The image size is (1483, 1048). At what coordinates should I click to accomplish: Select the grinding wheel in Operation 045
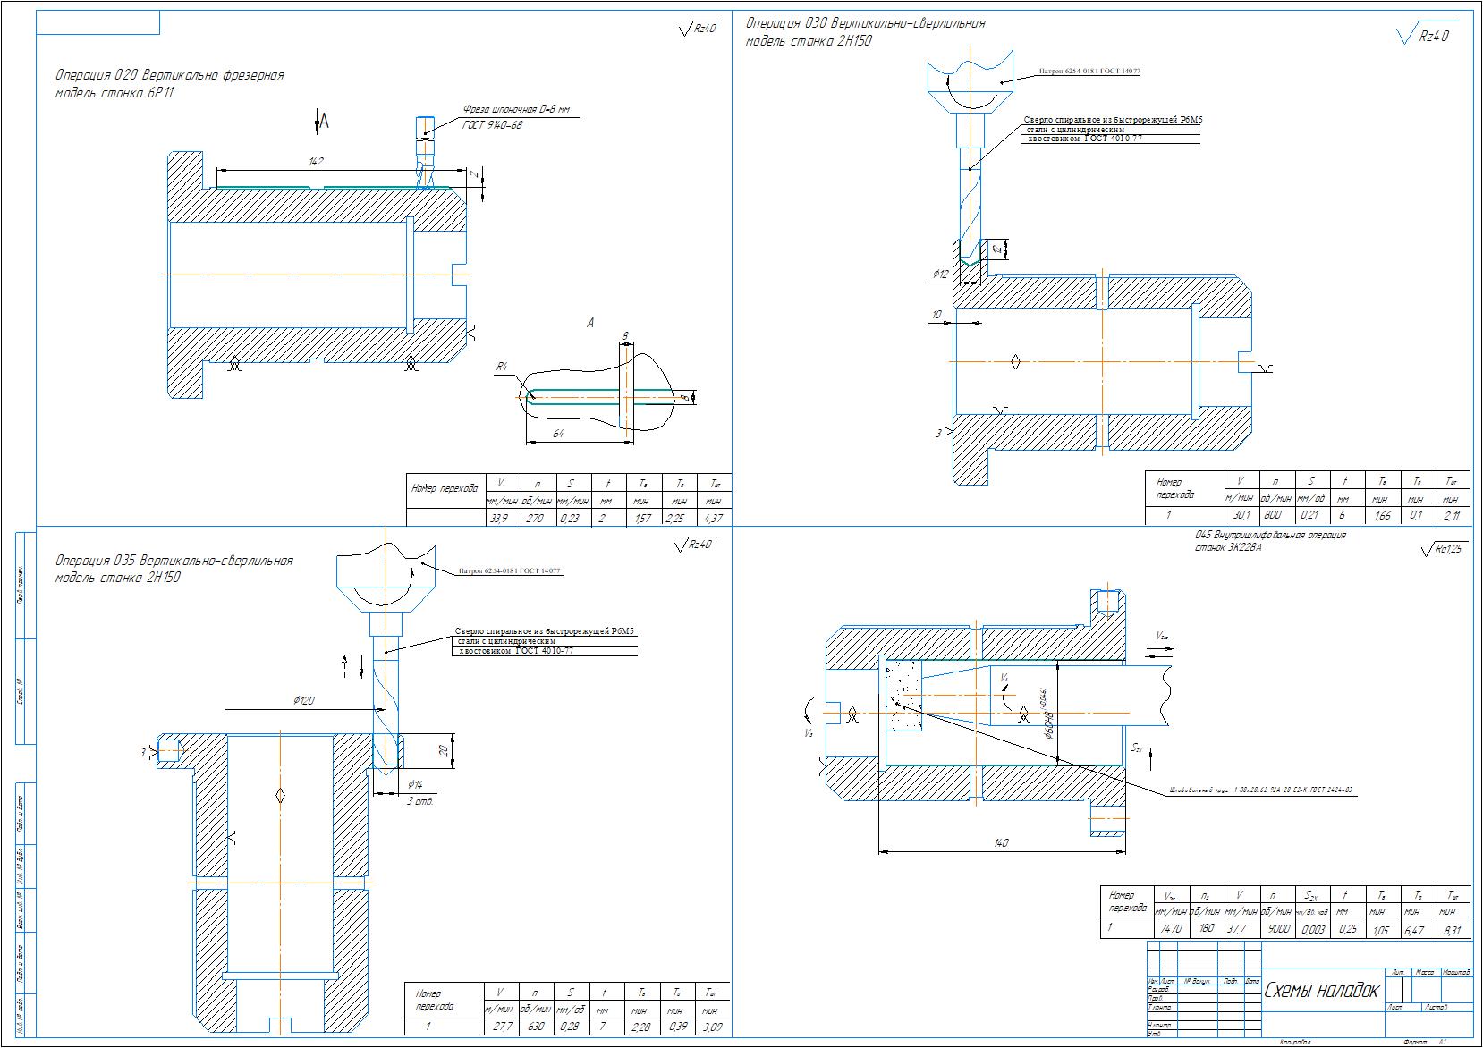pos(903,695)
